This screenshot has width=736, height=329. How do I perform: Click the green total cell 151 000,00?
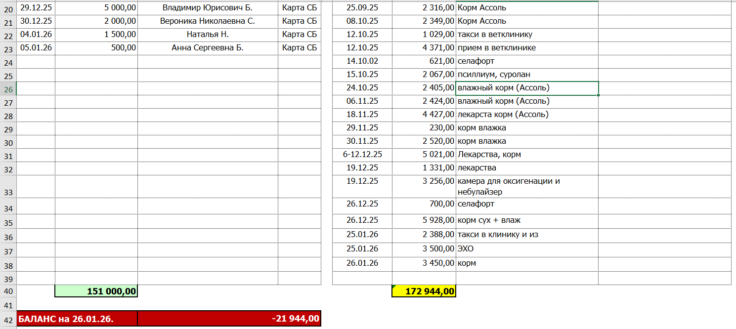point(96,291)
